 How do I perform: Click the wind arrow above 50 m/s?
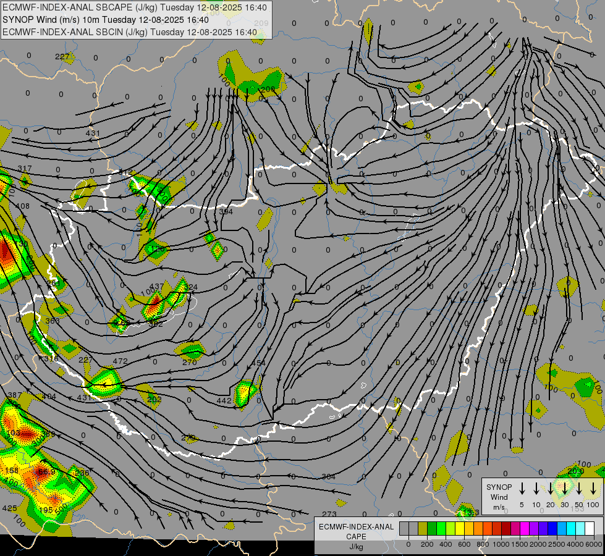coord(579,489)
